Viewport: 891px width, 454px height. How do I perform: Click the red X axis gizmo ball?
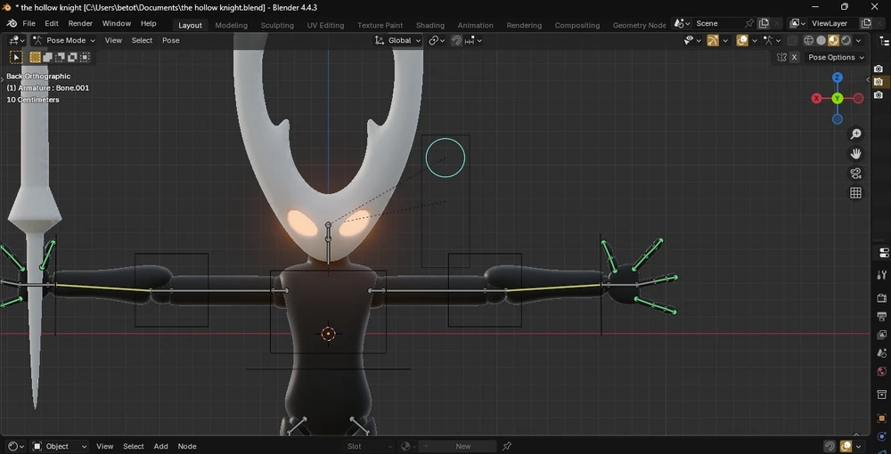[x=816, y=98]
